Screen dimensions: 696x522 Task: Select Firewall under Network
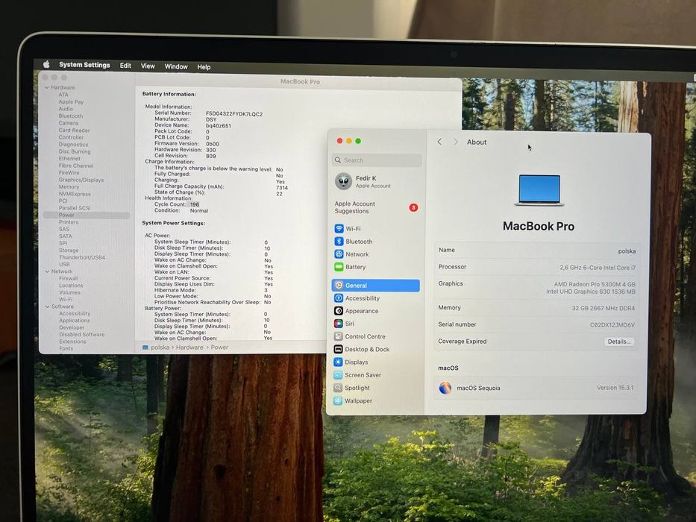pyautogui.click(x=69, y=278)
